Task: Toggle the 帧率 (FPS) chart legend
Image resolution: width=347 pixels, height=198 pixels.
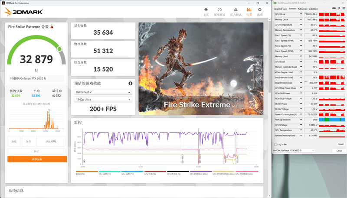Action: click(x=87, y=173)
